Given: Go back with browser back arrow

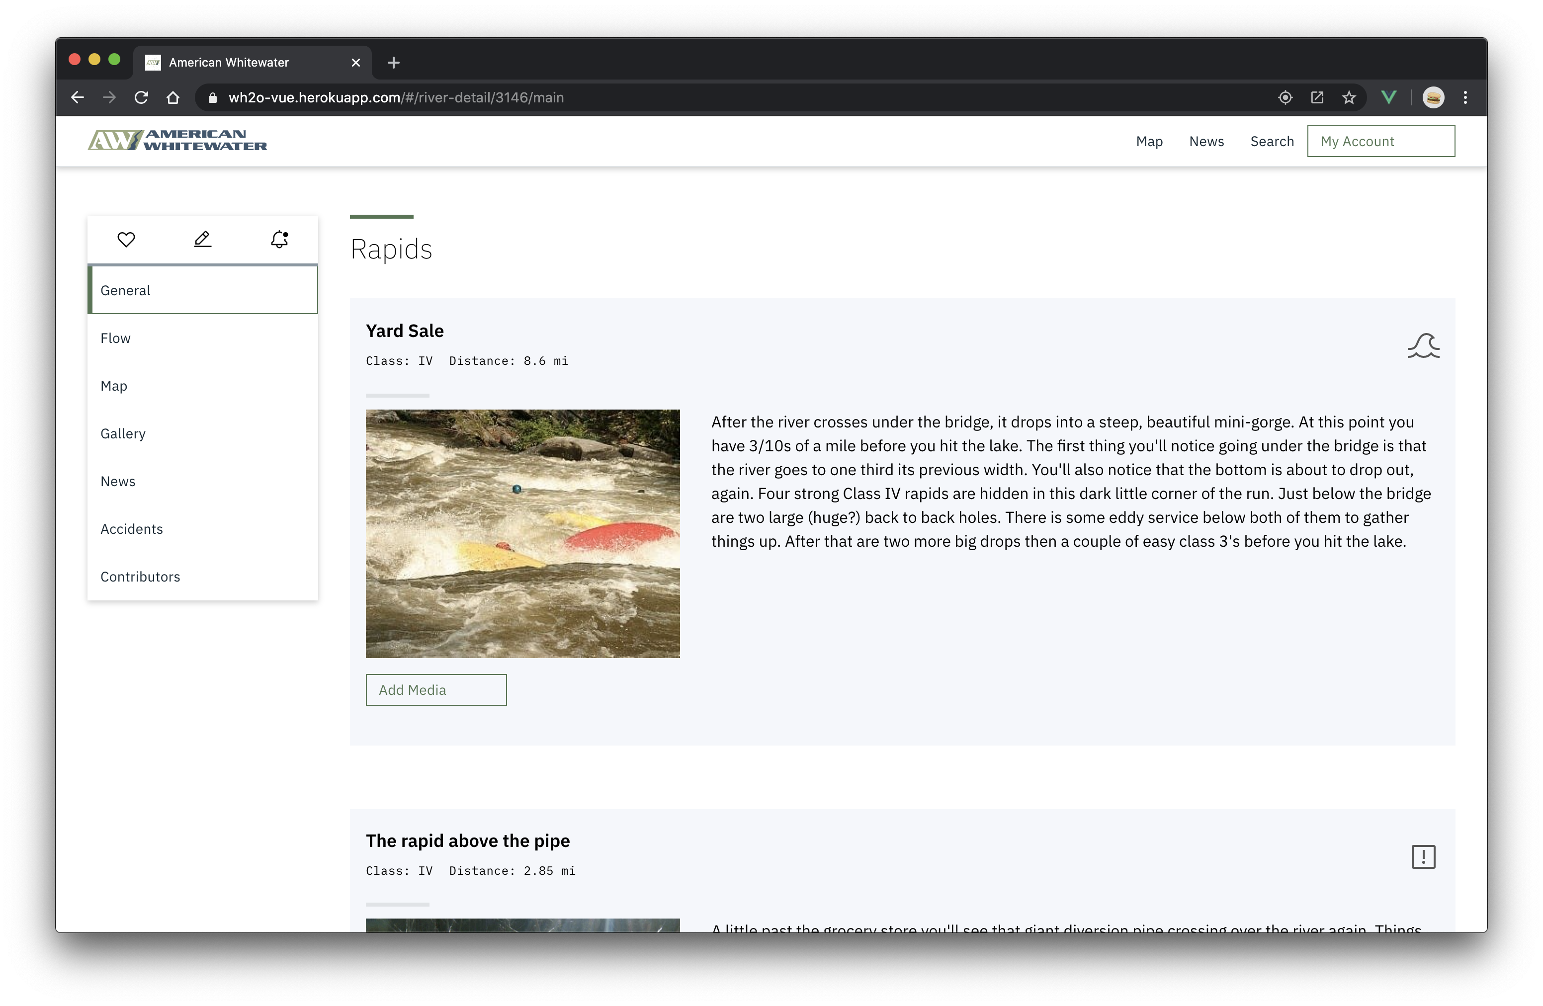Looking at the screenshot, I should [x=77, y=97].
